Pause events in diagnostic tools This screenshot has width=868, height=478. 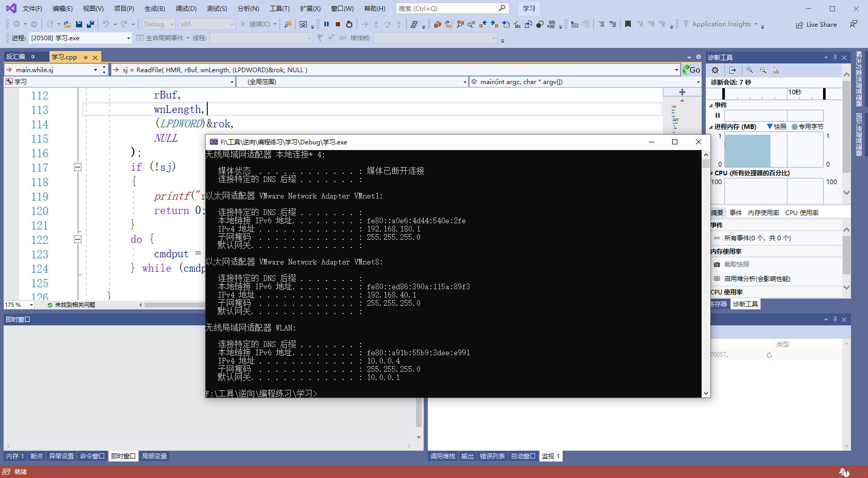pyautogui.click(x=717, y=116)
